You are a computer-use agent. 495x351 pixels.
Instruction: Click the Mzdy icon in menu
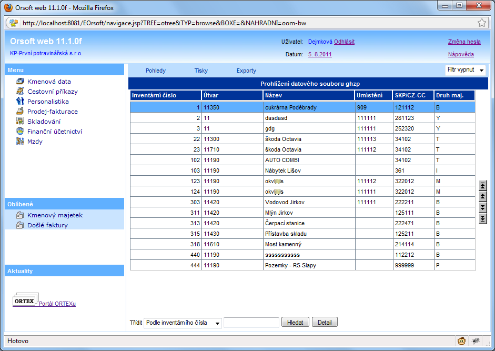(x=21, y=142)
